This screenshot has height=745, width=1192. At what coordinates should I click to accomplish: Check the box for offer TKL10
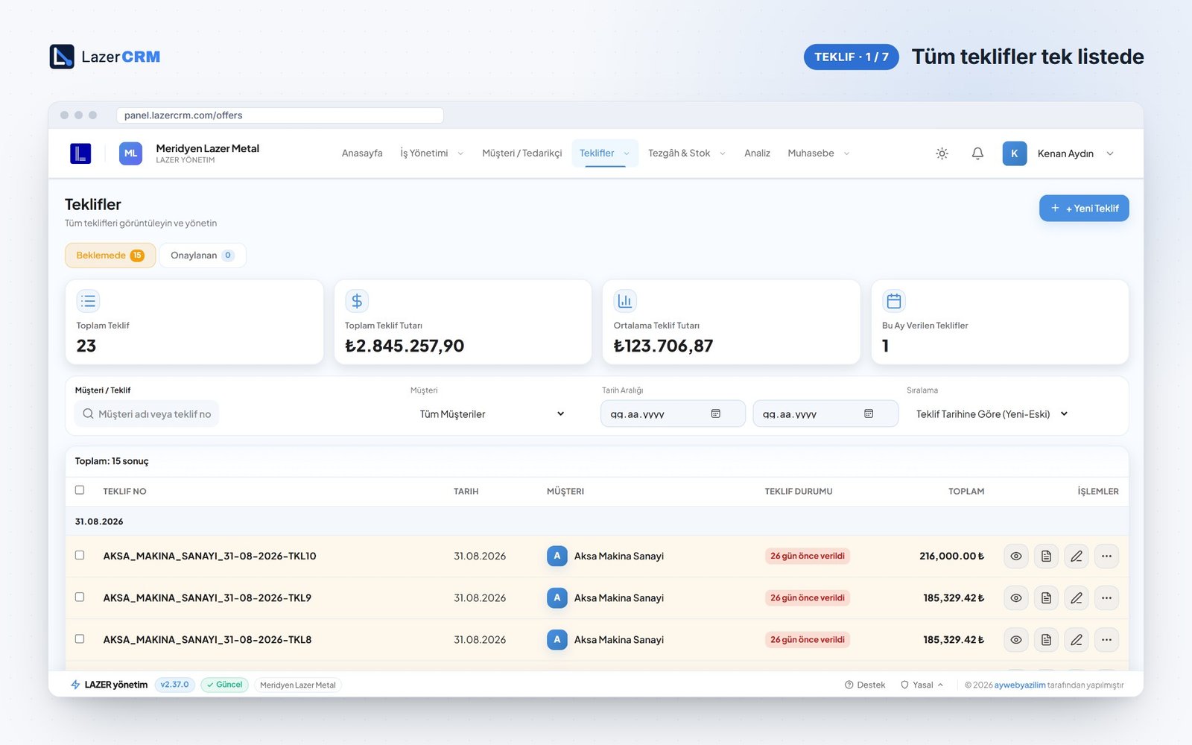click(x=80, y=555)
